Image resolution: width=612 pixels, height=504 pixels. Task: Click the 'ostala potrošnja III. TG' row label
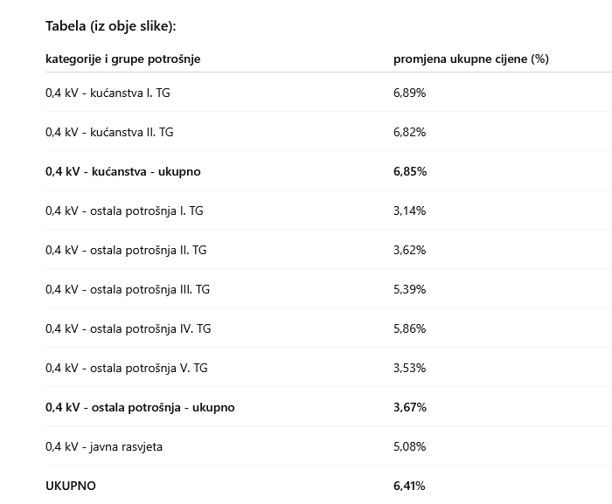click(128, 289)
